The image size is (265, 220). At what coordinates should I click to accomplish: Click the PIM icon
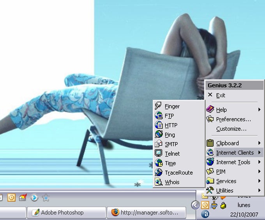pyautogui.click(x=210, y=171)
